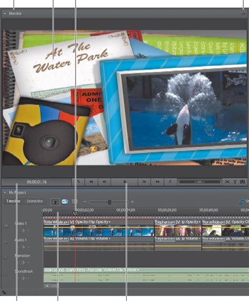Split clip with the scissors icon
The width and height of the screenshot is (249, 301).
[x=227, y=182]
